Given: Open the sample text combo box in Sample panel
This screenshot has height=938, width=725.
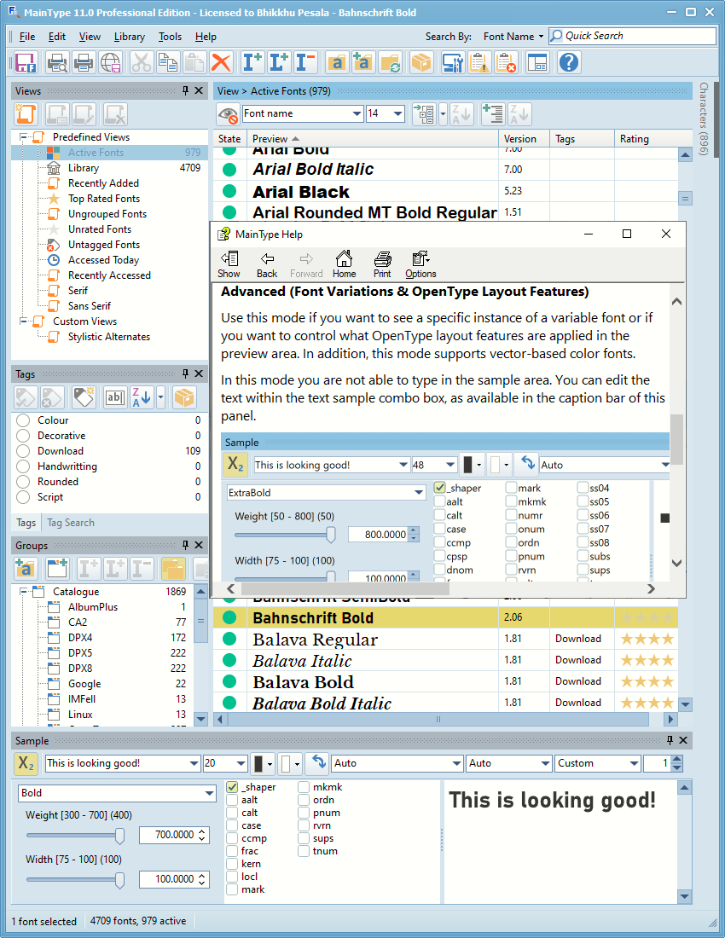Looking at the screenshot, I should coord(194,763).
